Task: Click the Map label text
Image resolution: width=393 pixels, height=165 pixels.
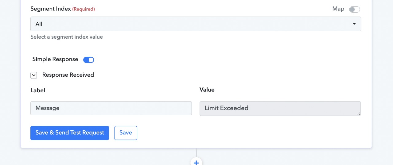Action: point(338,9)
